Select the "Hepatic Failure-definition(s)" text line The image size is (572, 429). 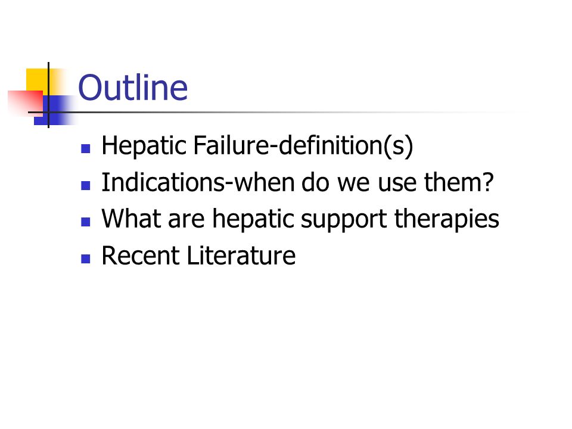click(x=257, y=146)
